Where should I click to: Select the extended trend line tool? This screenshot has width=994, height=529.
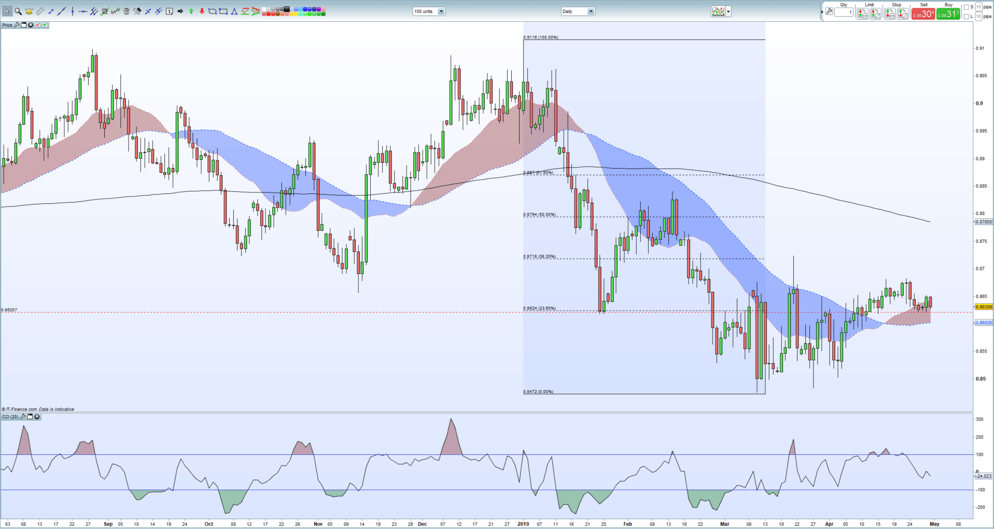click(x=61, y=11)
